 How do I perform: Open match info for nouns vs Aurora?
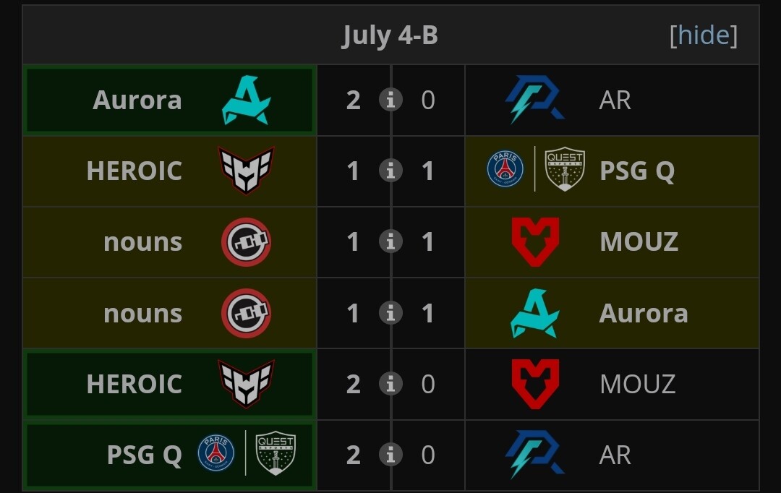click(390, 313)
